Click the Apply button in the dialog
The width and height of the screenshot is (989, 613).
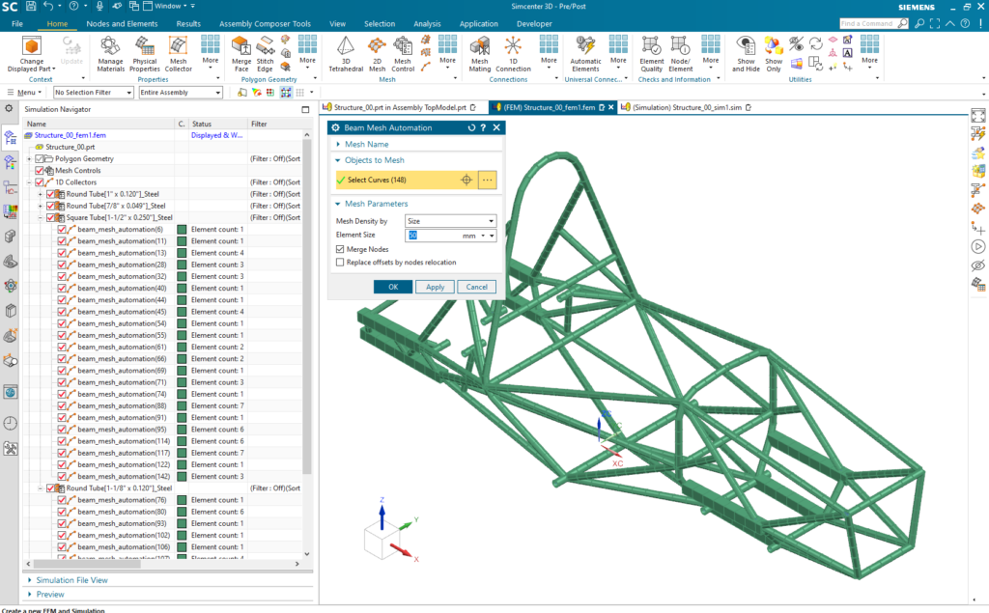pos(435,287)
